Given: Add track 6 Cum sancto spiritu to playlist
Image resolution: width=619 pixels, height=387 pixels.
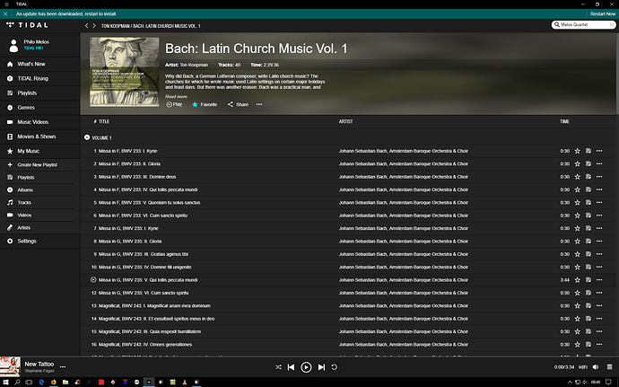Looking at the screenshot, I should (588, 215).
